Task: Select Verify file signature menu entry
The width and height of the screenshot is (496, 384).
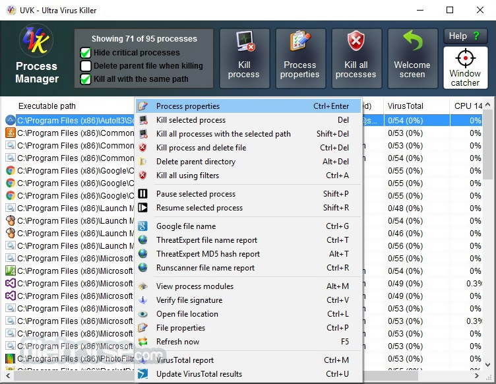Action: [248, 300]
